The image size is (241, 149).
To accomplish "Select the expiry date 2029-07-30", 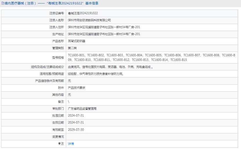I will pyautogui.click(x=76, y=130).
